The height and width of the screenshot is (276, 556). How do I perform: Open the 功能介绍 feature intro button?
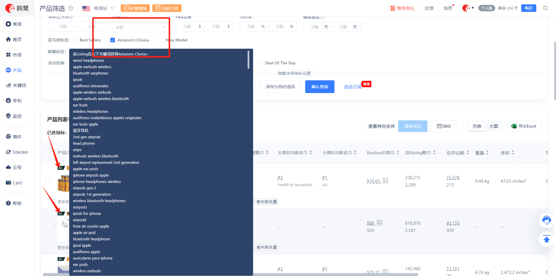pyautogui.click(x=167, y=8)
